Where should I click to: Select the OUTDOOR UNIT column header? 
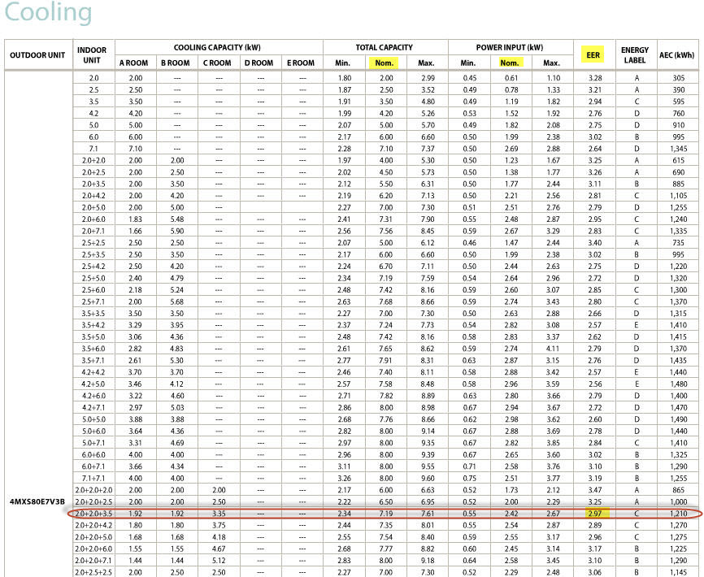click(x=37, y=55)
